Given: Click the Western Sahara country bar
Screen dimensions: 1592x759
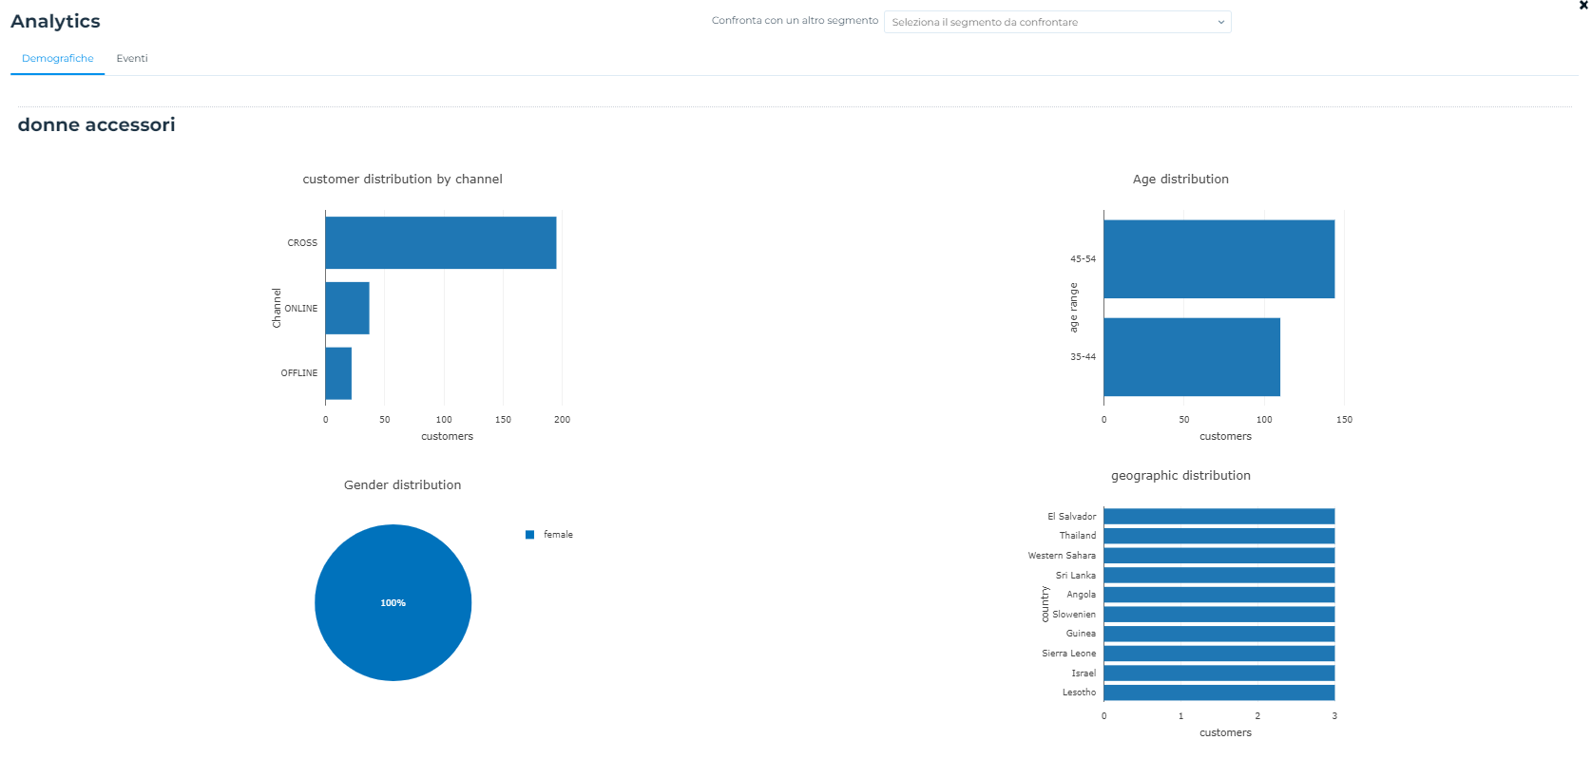Looking at the screenshot, I should click(x=1219, y=556).
